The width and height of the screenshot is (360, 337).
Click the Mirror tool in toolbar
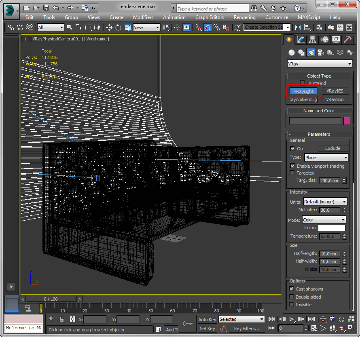click(x=298, y=27)
